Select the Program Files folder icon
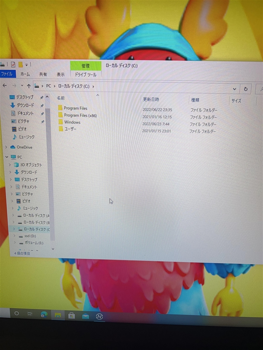 tap(60, 108)
